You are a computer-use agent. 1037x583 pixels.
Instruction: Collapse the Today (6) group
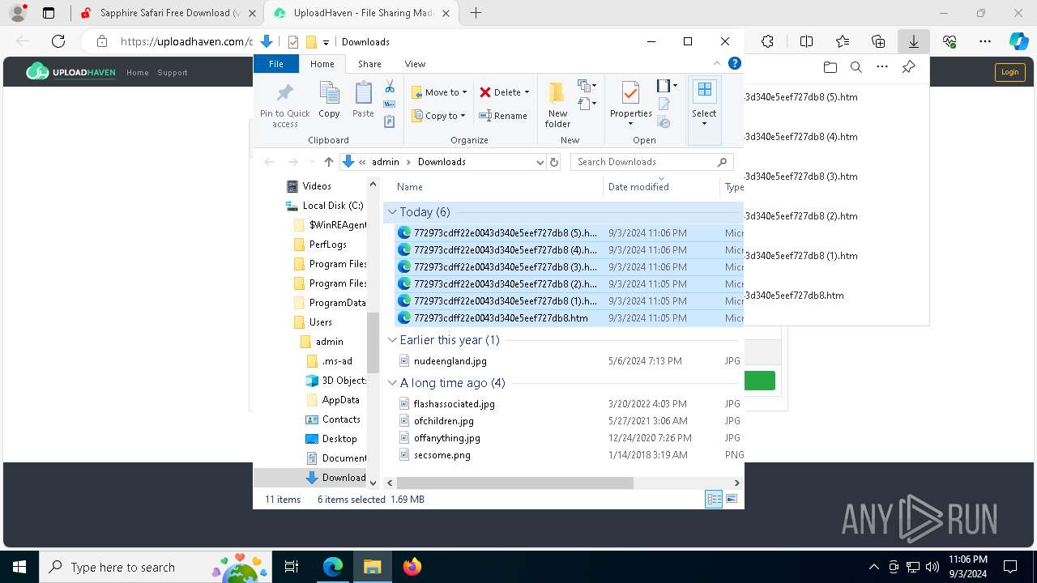pos(392,212)
